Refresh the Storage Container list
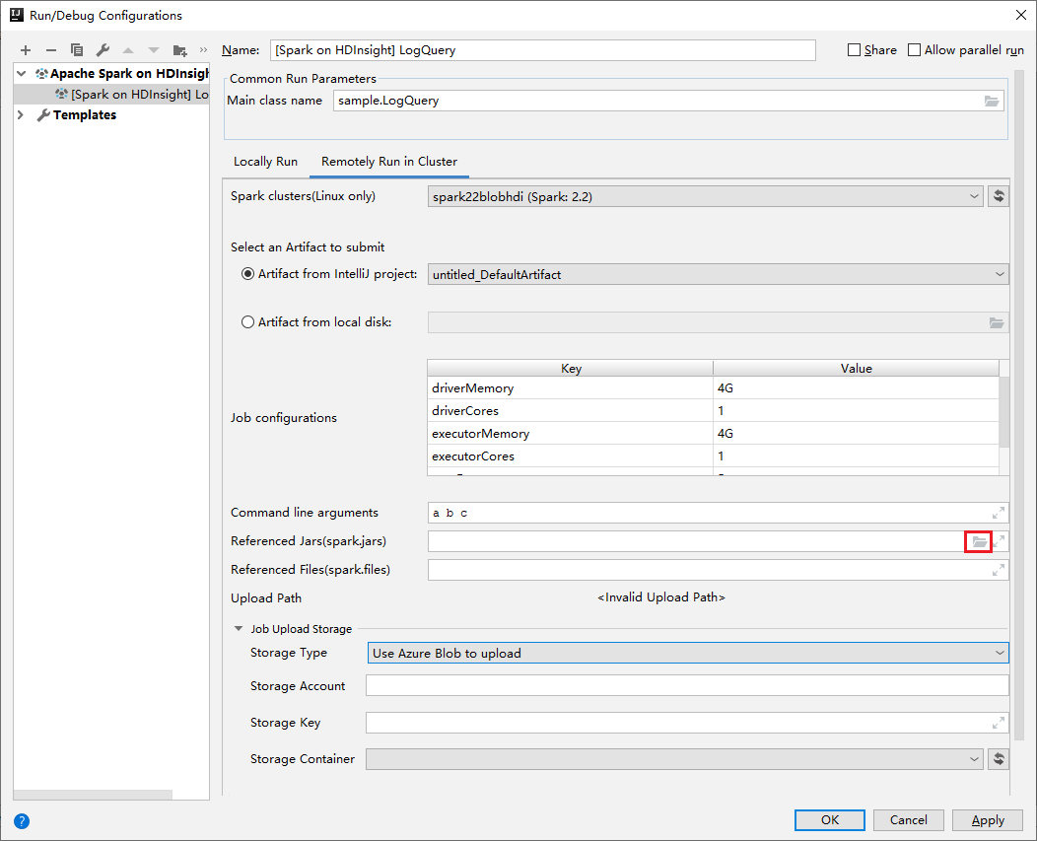This screenshot has width=1037, height=841. click(x=998, y=758)
